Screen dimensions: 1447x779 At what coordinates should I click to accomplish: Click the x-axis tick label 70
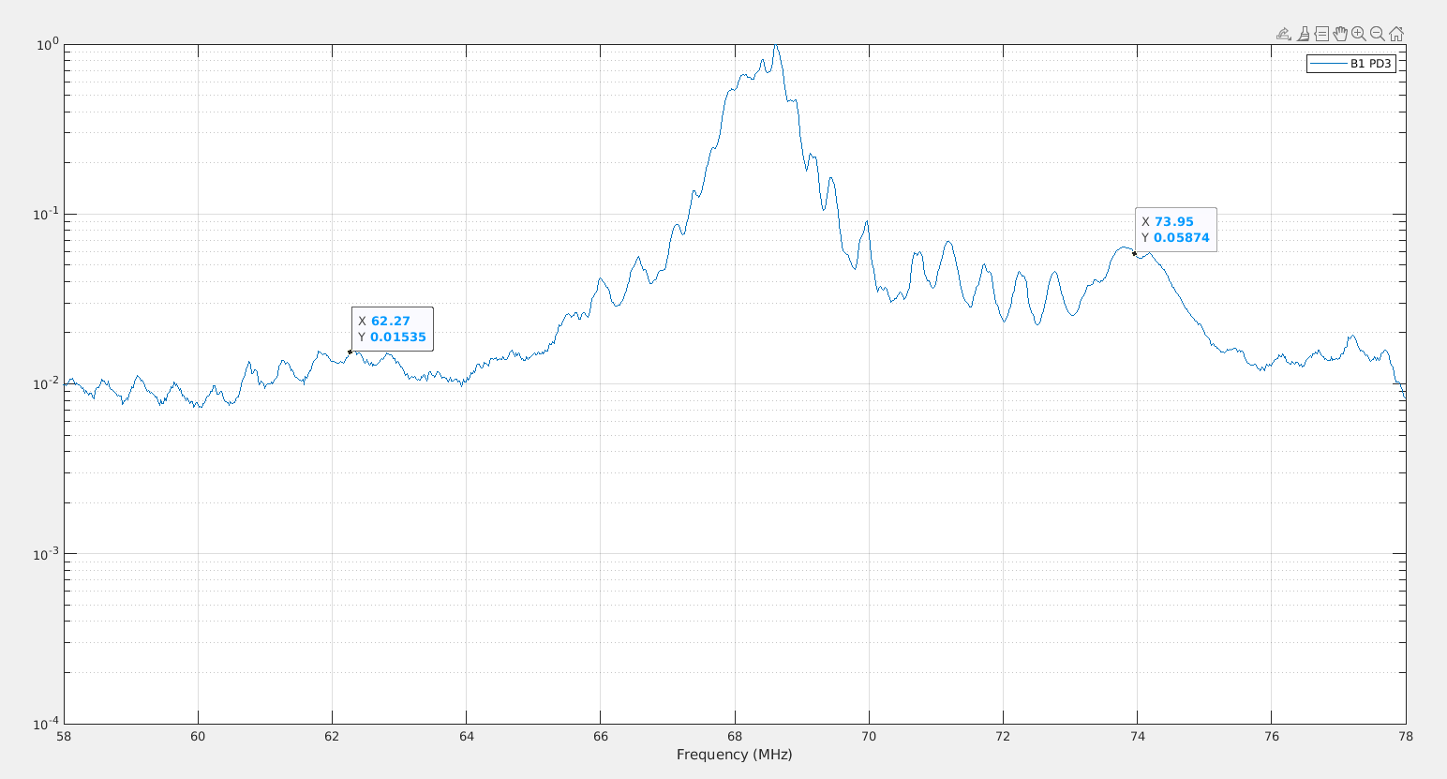[x=869, y=736]
